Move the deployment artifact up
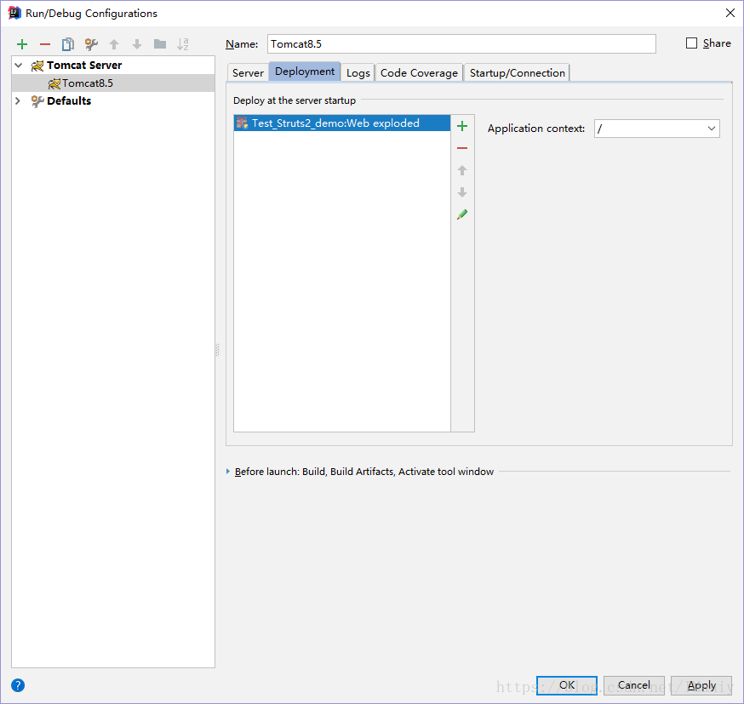This screenshot has height=704, width=744. click(x=462, y=170)
